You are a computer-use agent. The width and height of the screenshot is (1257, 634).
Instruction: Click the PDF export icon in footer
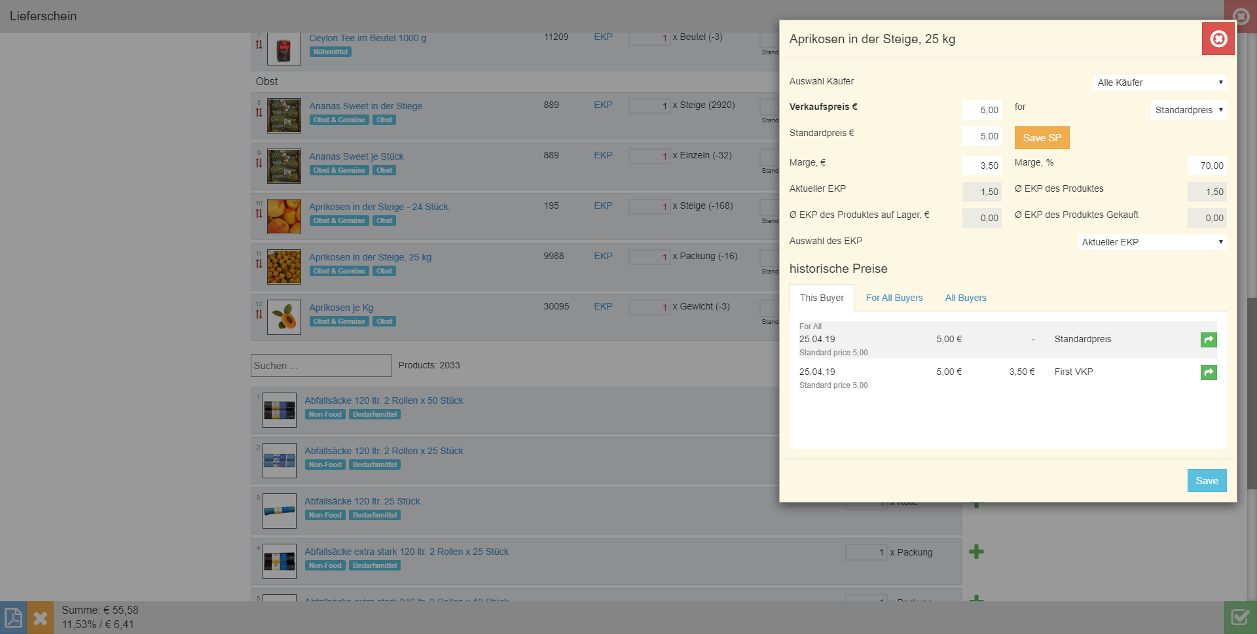pos(13,618)
